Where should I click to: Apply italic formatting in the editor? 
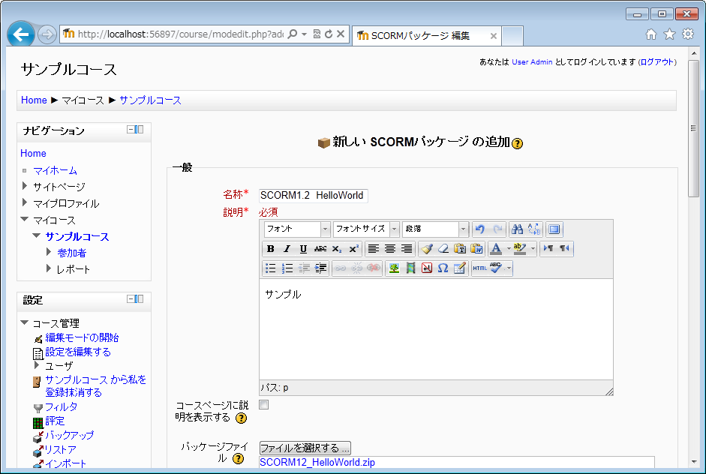point(287,249)
